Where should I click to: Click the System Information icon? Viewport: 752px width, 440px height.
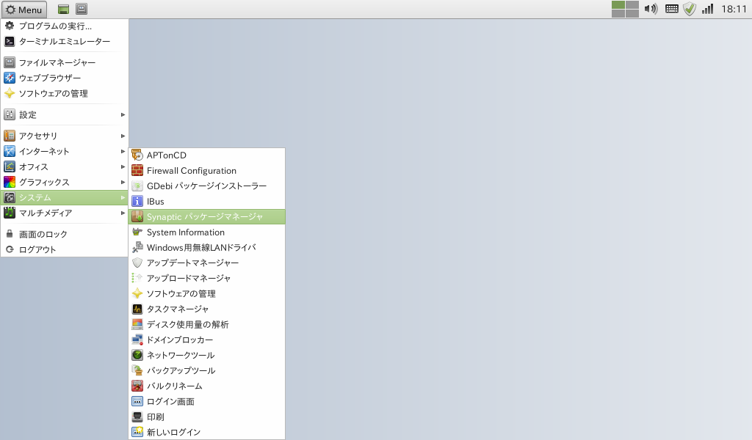click(x=137, y=232)
